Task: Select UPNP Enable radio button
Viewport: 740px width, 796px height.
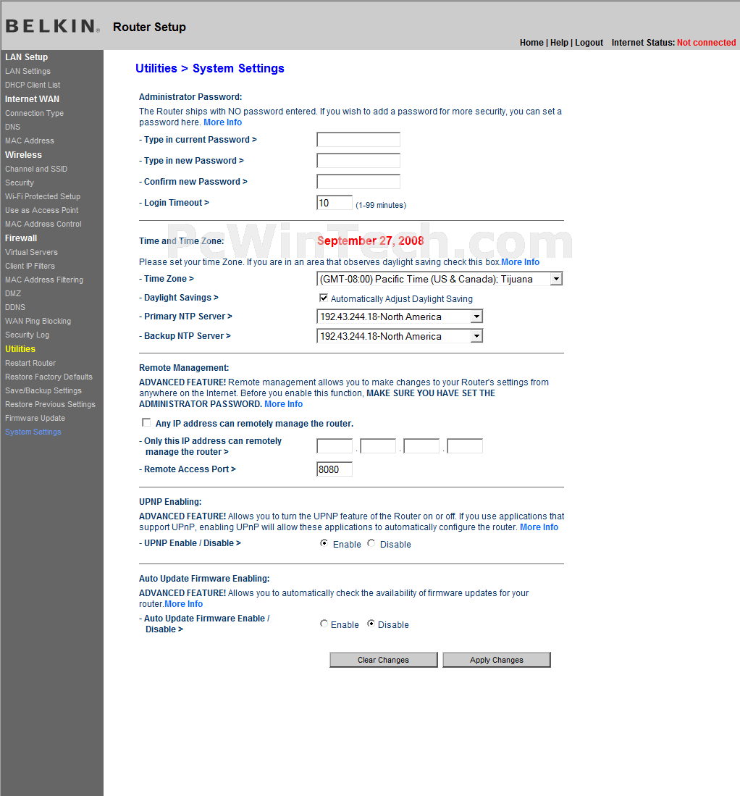Action: tap(324, 543)
